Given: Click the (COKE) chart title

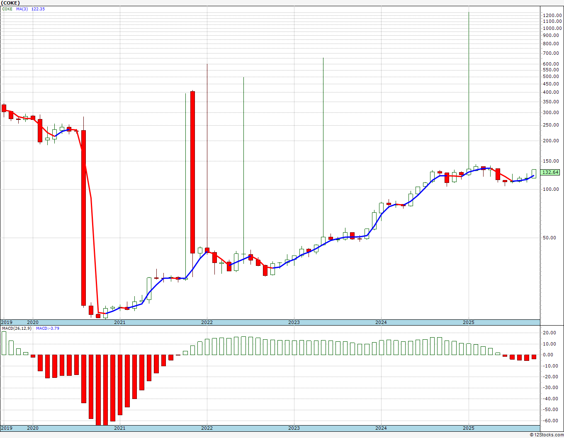Looking at the screenshot, I should pyautogui.click(x=11, y=3).
